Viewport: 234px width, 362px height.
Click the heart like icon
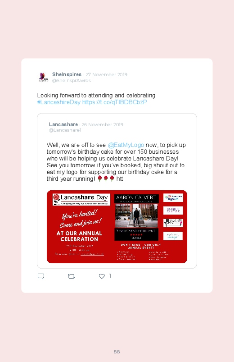coord(102,276)
